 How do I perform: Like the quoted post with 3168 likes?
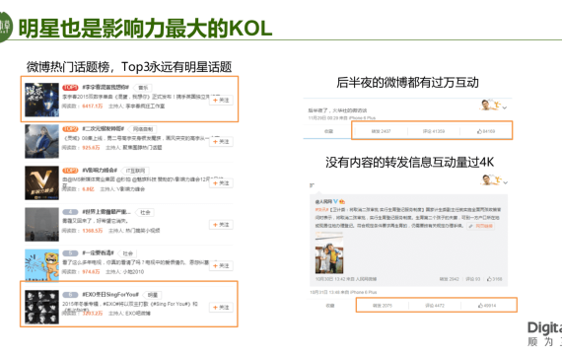[x=495, y=279]
